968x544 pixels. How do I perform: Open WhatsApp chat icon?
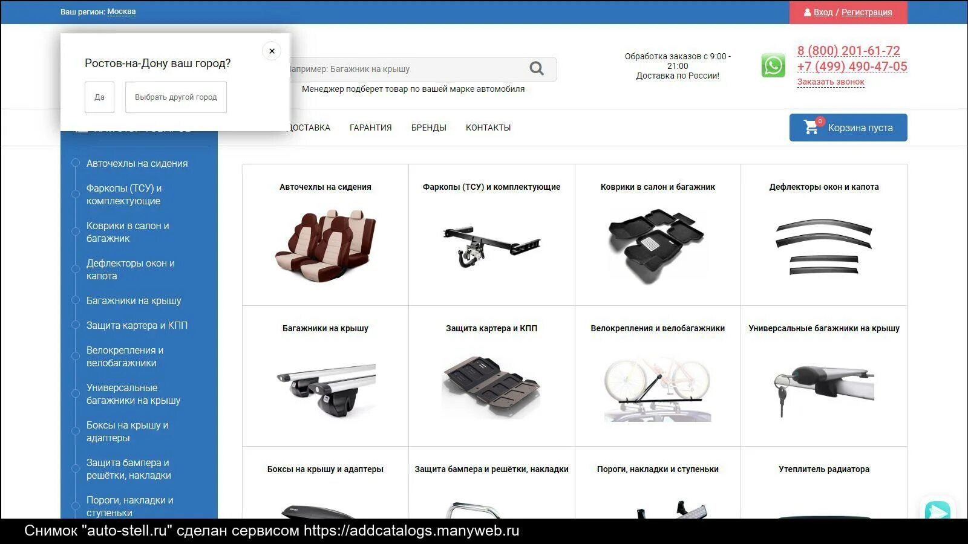coord(773,66)
